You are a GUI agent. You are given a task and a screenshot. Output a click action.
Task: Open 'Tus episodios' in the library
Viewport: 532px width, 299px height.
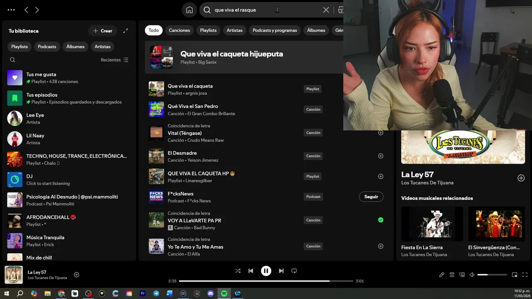pyautogui.click(x=69, y=98)
